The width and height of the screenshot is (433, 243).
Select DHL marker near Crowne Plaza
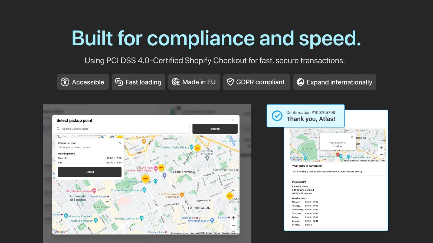click(x=161, y=168)
